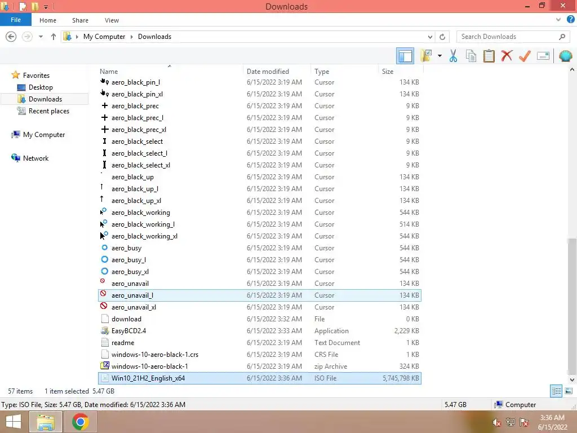Click Downloads in the address bar
The width and height of the screenshot is (577, 433).
pyautogui.click(x=154, y=37)
